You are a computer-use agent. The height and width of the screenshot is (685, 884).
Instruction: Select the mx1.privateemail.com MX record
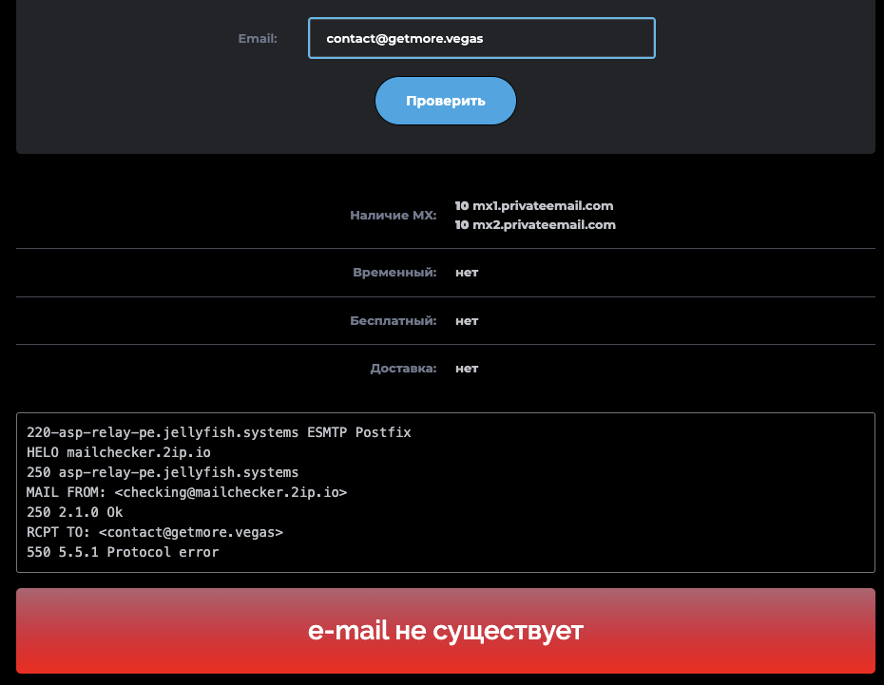[534, 205]
